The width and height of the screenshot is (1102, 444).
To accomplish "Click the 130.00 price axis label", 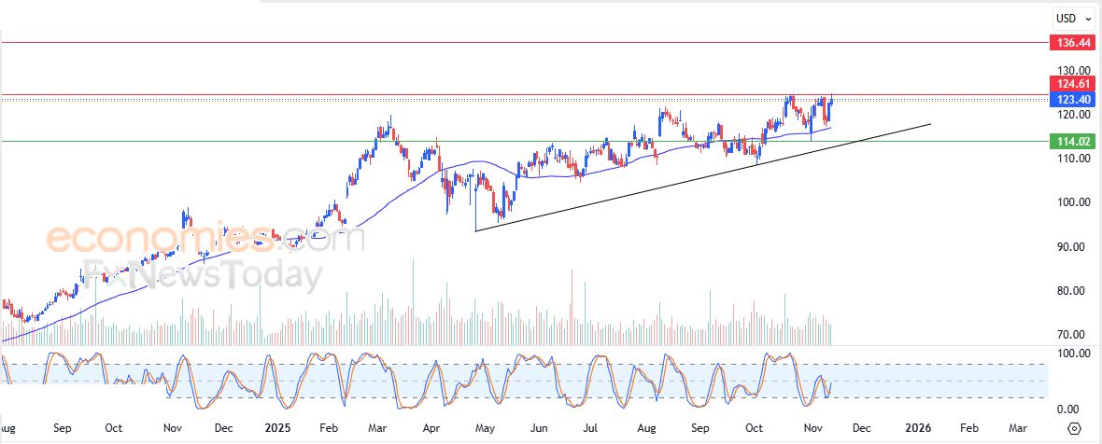I will tap(1074, 70).
